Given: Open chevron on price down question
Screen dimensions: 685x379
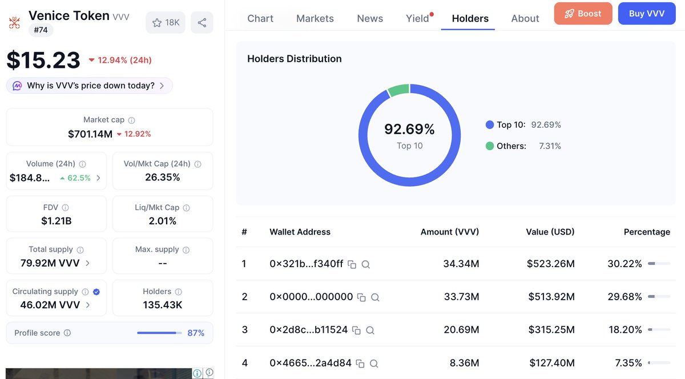Looking at the screenshot, I should pyautogui.click(x=162, y=86).
